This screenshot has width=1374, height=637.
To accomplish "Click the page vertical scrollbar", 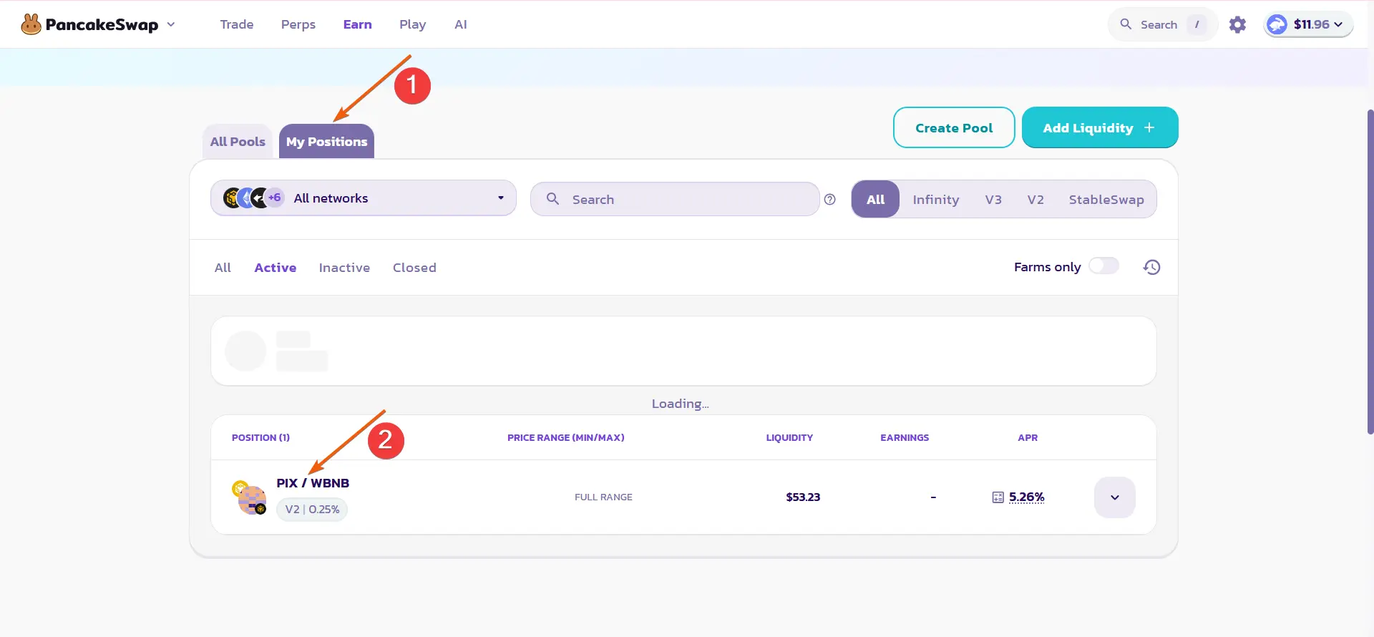I will pos(1370,272).
